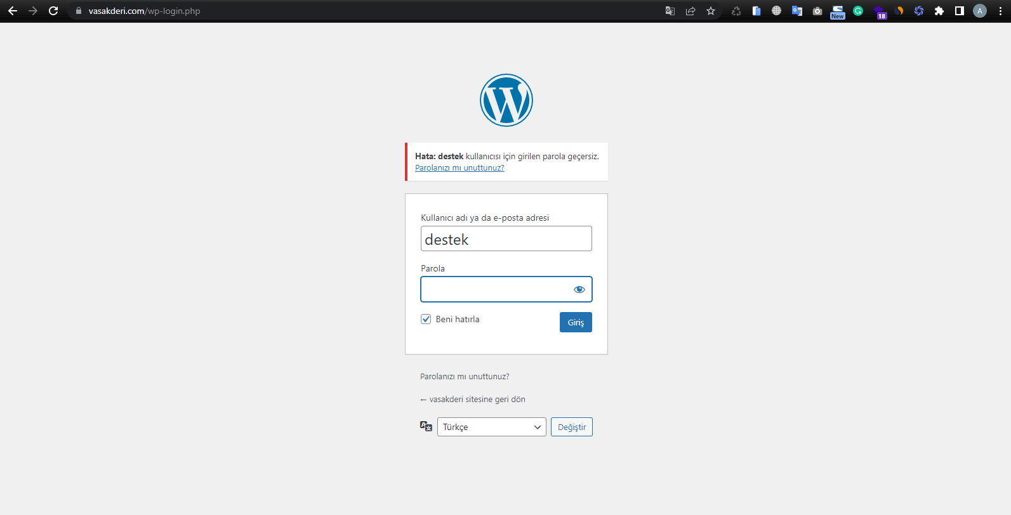Share this page via share icon
Screen dimensions: 1011x515
[691, 11]
